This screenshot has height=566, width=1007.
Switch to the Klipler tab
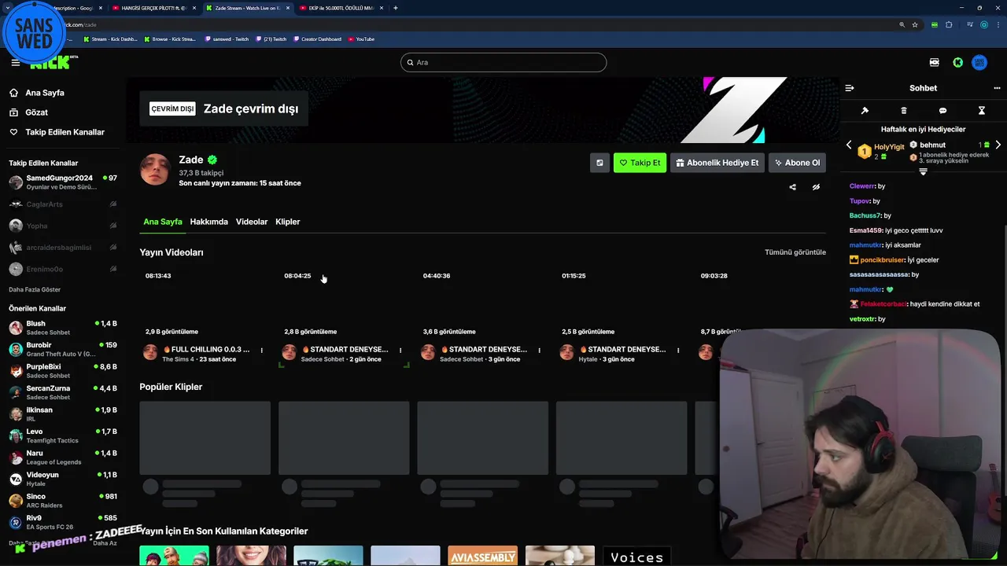(x=287, y=222)
